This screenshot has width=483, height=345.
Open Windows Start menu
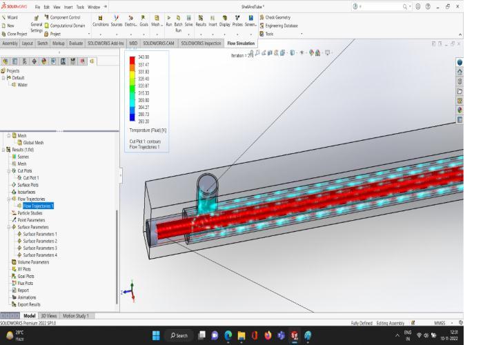156,335
